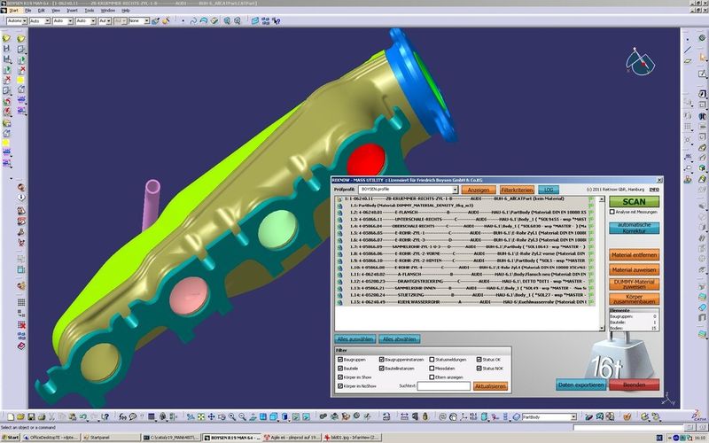
Task: Enable the Messdaten checkbox
Action: click(432, 369)
